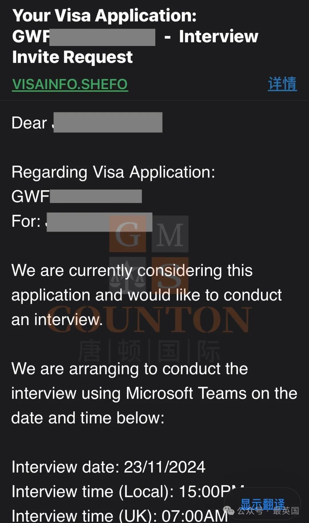Click the gray M tile of GMS logo
Screen dimensions: 309x523
pyautogui.click(x=170, y=234)
